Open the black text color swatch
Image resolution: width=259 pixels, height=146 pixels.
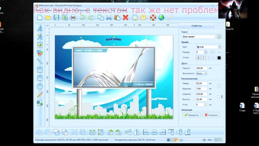(x=219, y=58)
